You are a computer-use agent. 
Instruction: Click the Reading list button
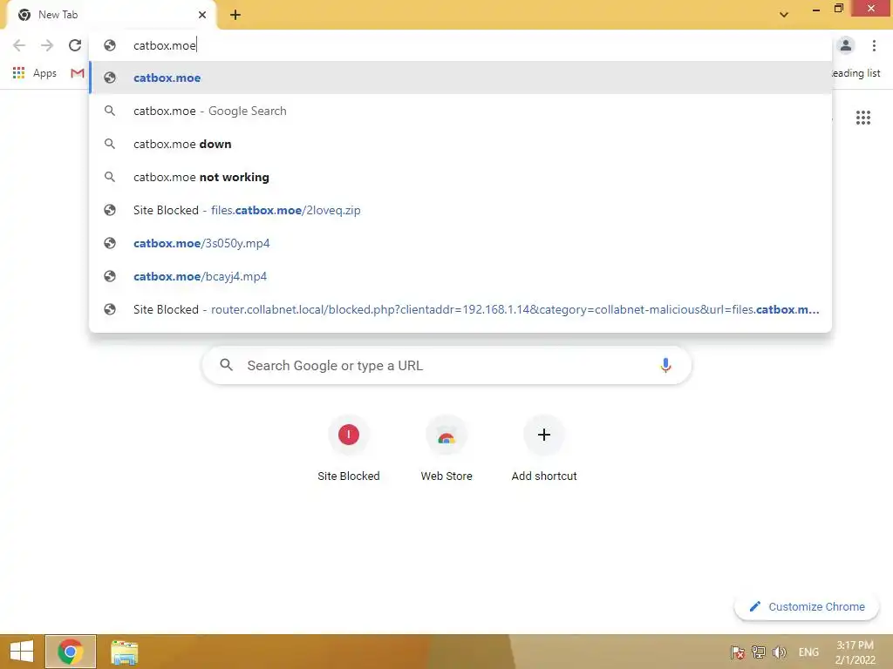click(856, 73)
